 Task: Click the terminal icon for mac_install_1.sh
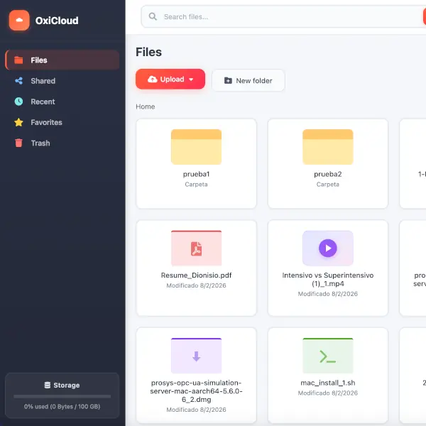click(327, 357)
